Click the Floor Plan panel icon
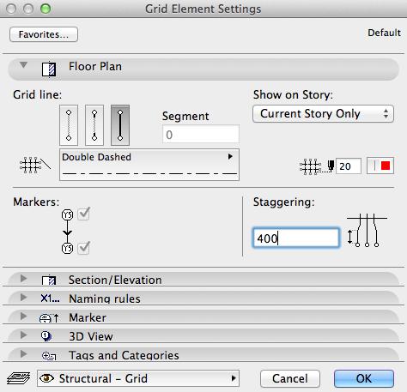Image resolution: width=407 pixels, height=392 pixels. pyautogui.click(x=49, y=69)
